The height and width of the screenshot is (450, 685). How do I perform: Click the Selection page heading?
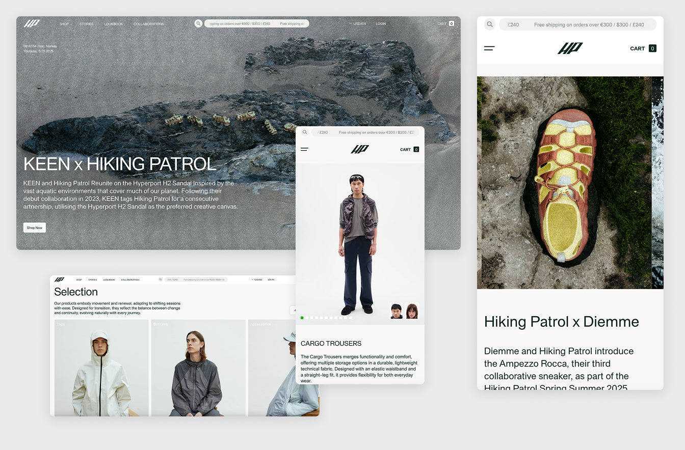pyautogui.click(x=76, y=292)
